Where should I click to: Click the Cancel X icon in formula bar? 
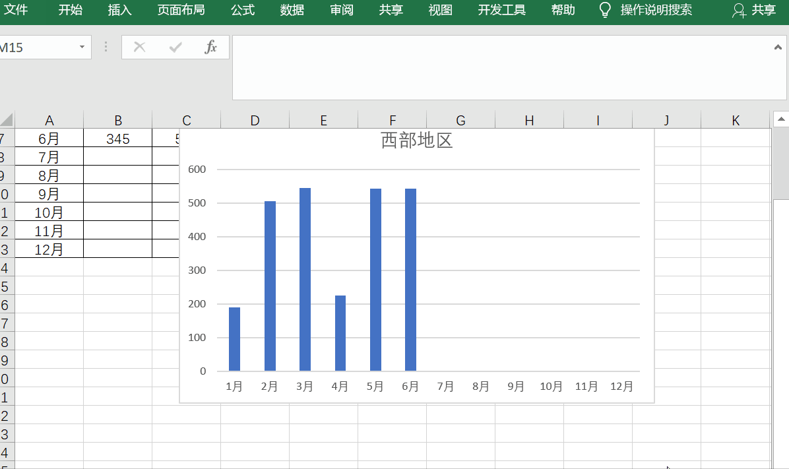pos(139,47)
